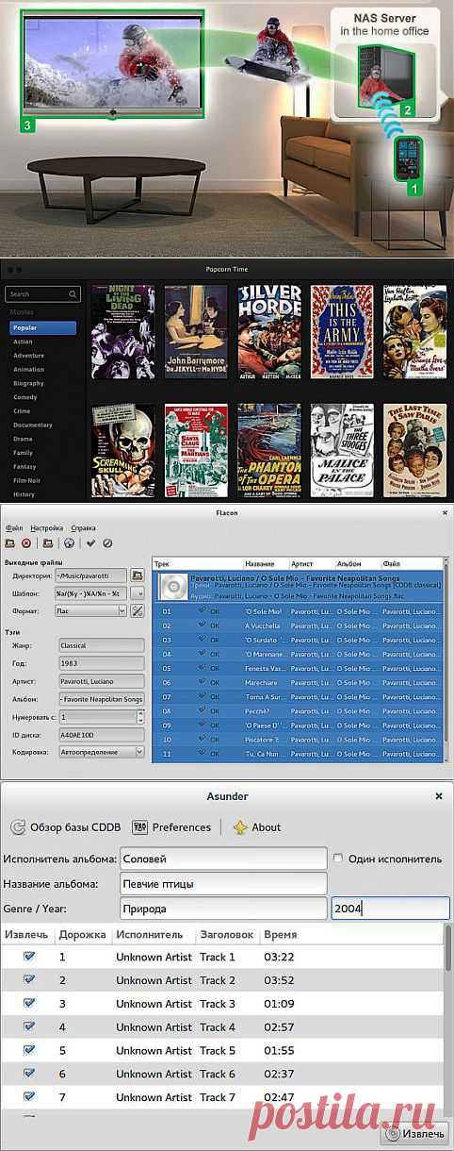
Task: Sort by Время column header in Asunder
Action: 280,934
